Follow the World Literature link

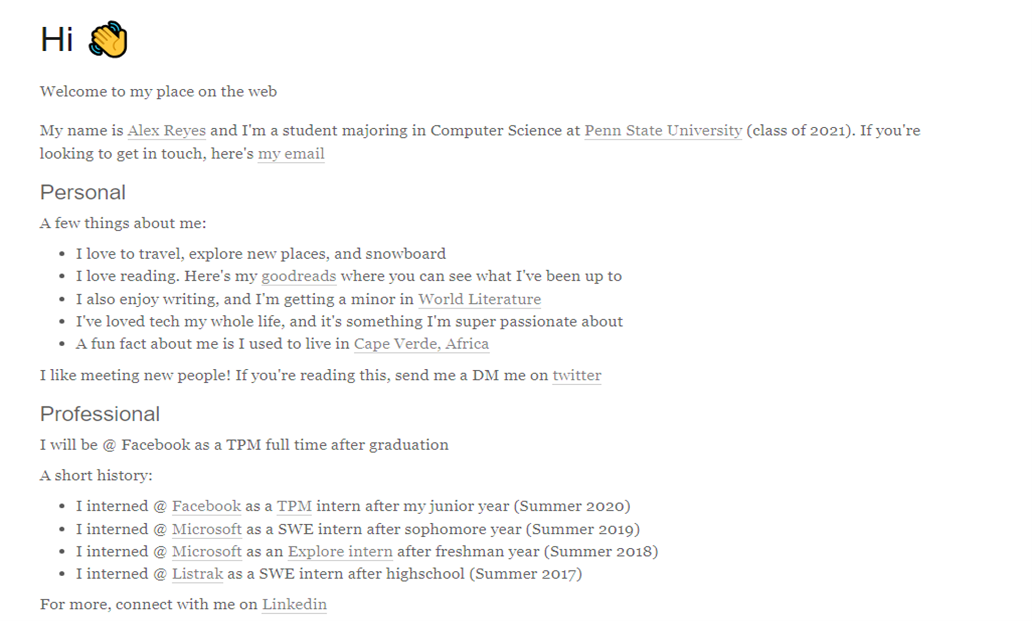point(479,299)
